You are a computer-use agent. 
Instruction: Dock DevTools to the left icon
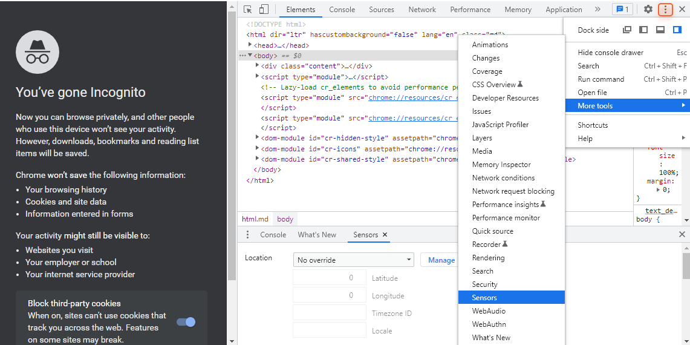click(643, 30)
